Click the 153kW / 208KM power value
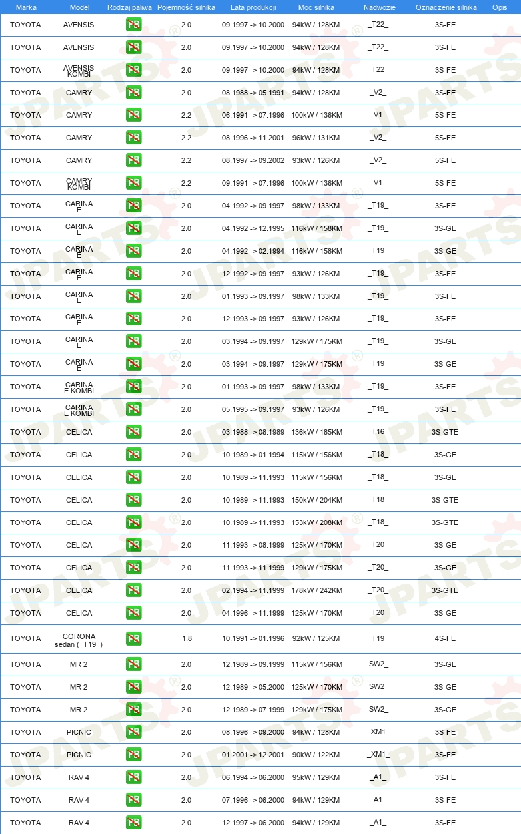 click(316, 522)
